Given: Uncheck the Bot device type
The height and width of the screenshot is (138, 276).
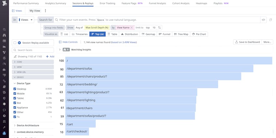Looking at the screenshot, I should [15, 103].
